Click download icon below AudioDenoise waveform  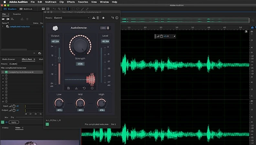[76, 88]
